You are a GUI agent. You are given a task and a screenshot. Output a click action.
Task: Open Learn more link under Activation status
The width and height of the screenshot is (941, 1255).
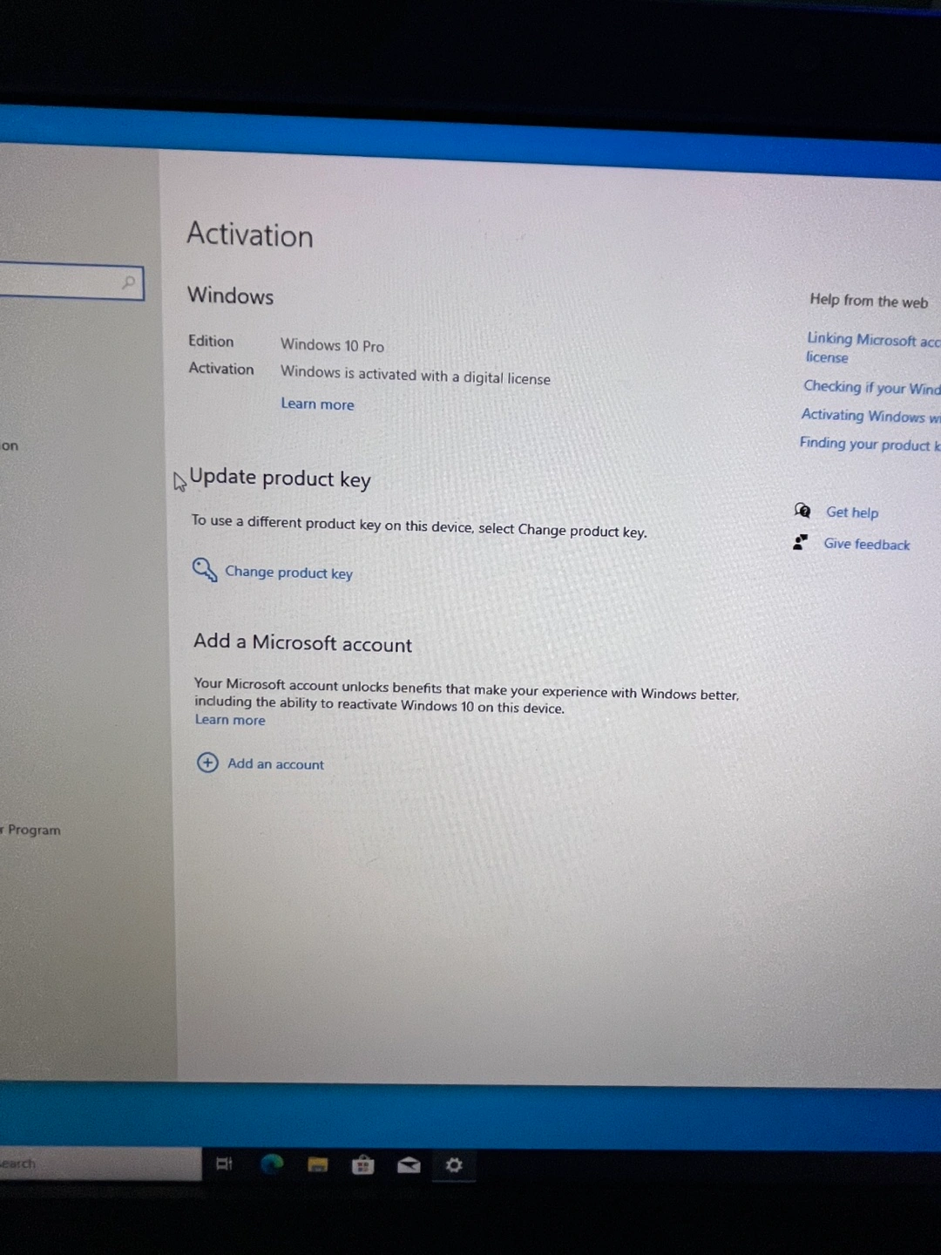317,404
